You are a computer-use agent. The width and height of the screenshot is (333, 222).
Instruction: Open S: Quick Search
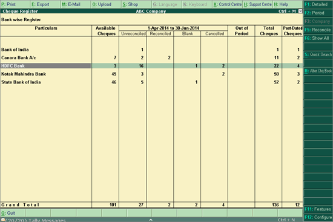[318, 55]
